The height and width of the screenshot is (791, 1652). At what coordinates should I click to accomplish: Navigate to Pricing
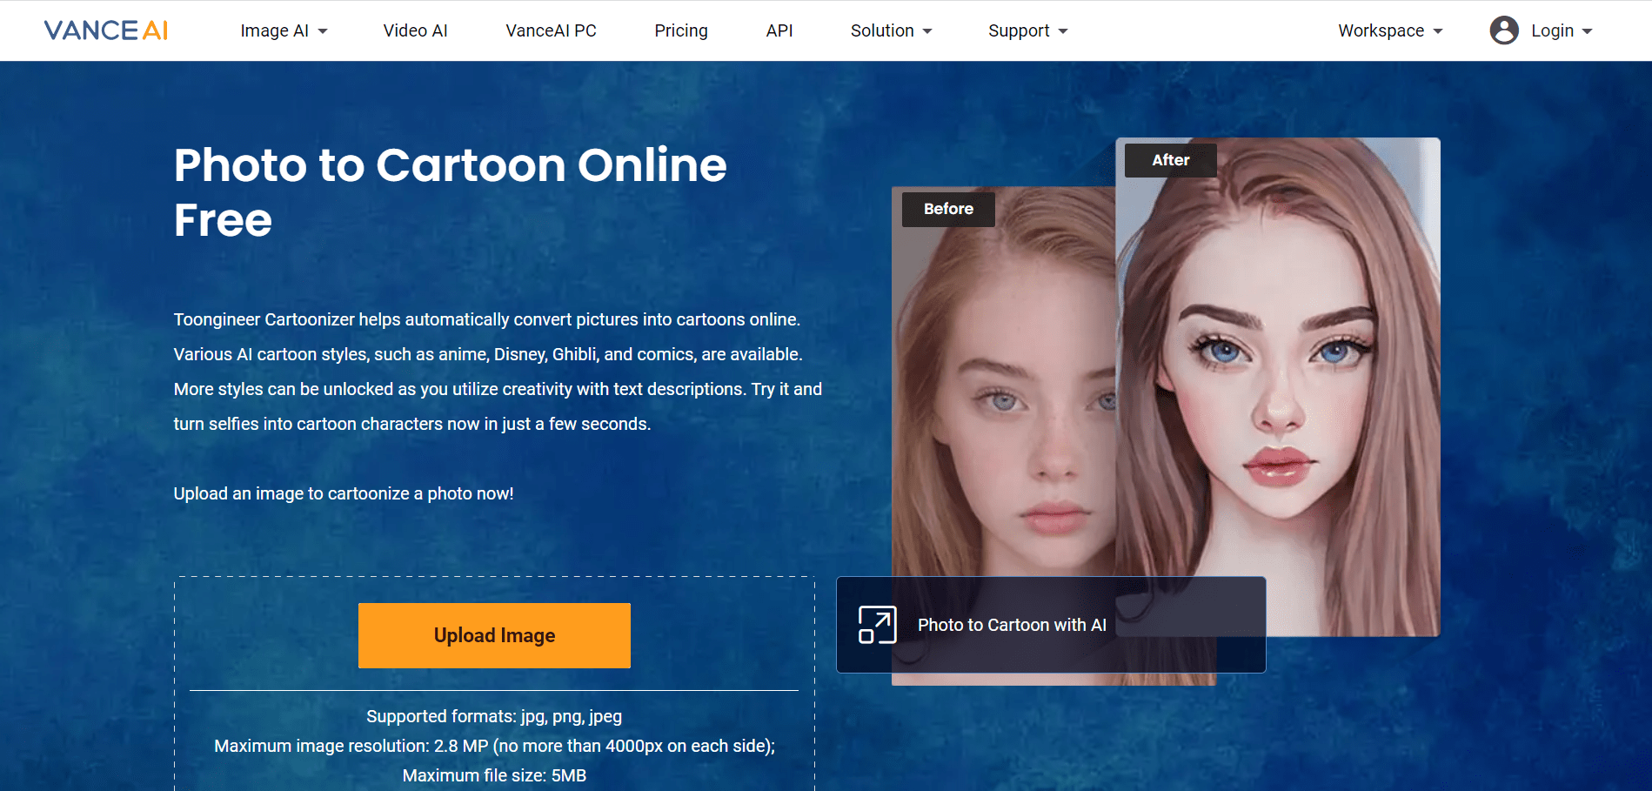pos(680,30)
